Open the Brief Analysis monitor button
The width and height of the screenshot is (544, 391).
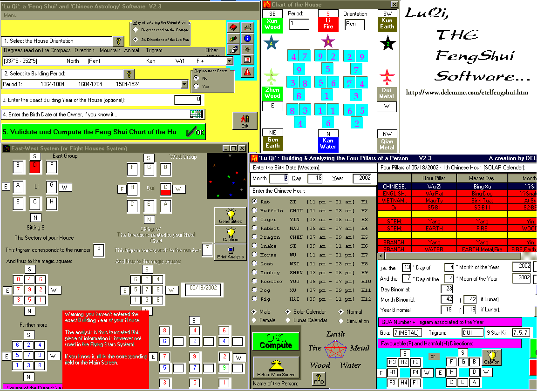click(231, 252)
